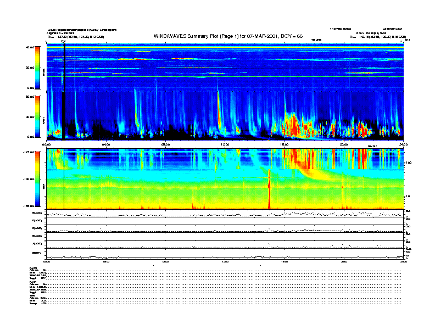435x336 pixels.
Task: Click the bright burst streak near 11:30 in RAD1
Action: (x=219, y=109)
